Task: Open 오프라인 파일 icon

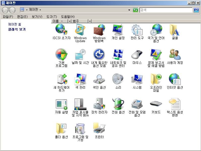Action: click(156, 79)
